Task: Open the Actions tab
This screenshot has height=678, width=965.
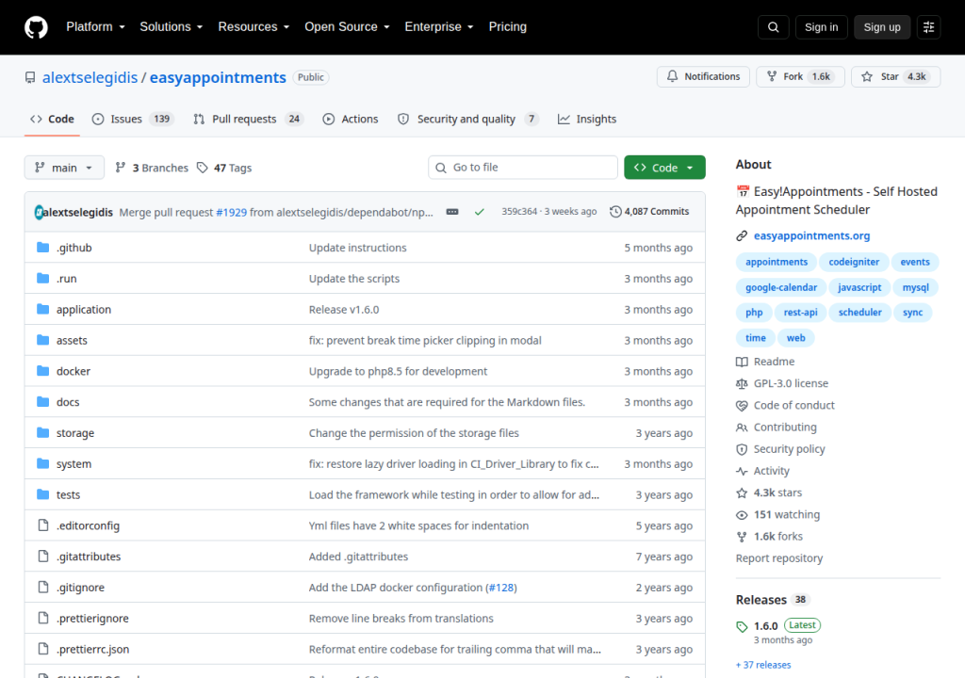Action: [x=351, y=119]
